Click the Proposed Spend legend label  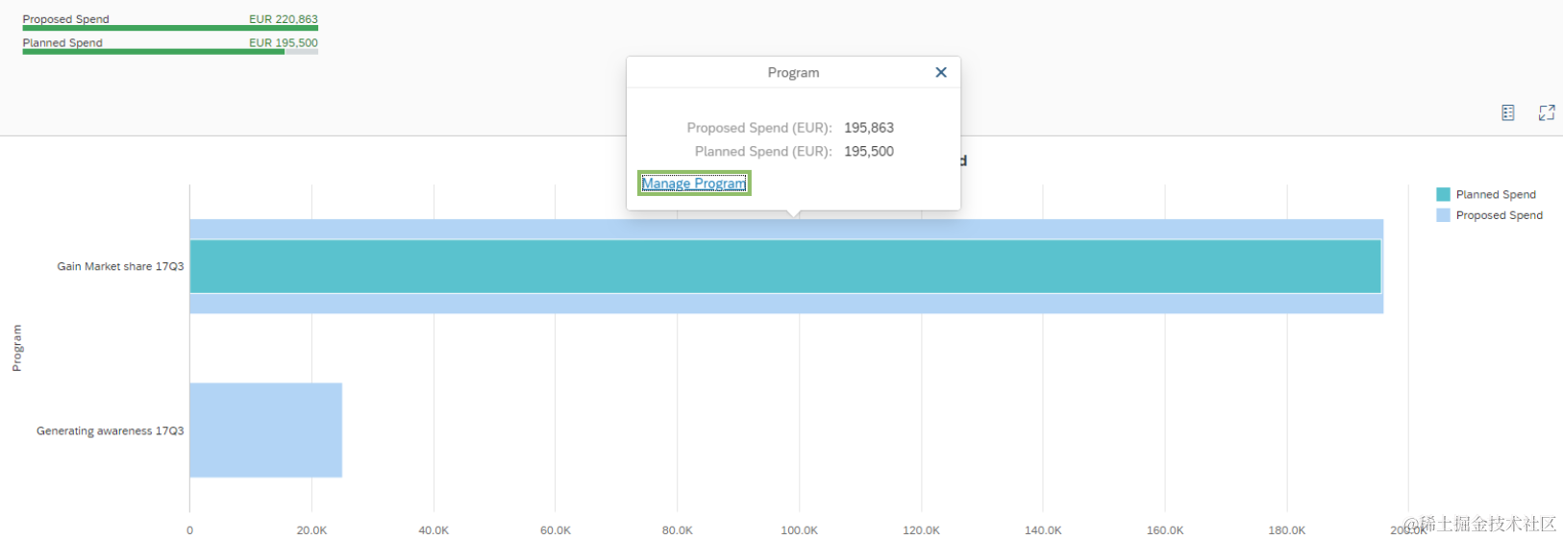click(x=1499, y=215)
